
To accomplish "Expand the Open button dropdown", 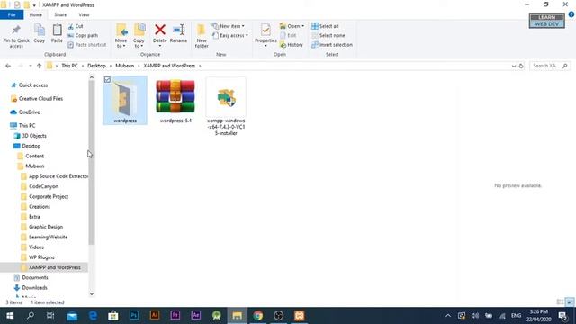I will coord(302,26).
